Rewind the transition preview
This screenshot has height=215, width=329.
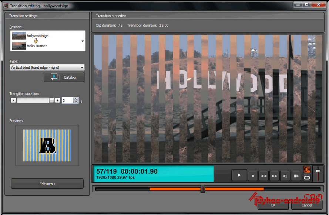[x=263, y=176]
